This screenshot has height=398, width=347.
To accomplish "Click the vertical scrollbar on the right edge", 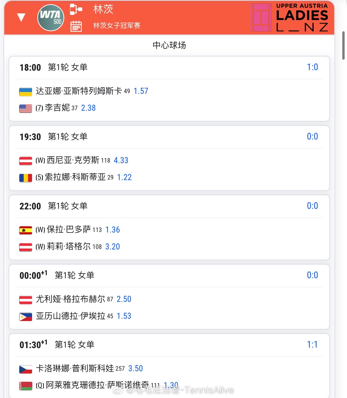I will coord(343,45).
